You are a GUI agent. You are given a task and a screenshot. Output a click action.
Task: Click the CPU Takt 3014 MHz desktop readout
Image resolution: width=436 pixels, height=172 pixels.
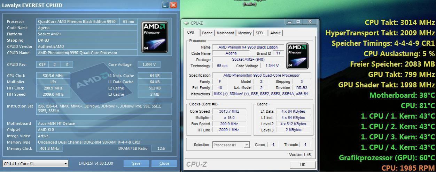400,23
